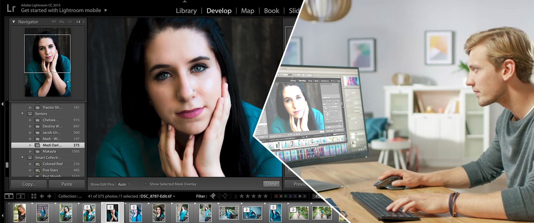
Task: Switch to the Develop module
Action: click(x=219, y=11)
